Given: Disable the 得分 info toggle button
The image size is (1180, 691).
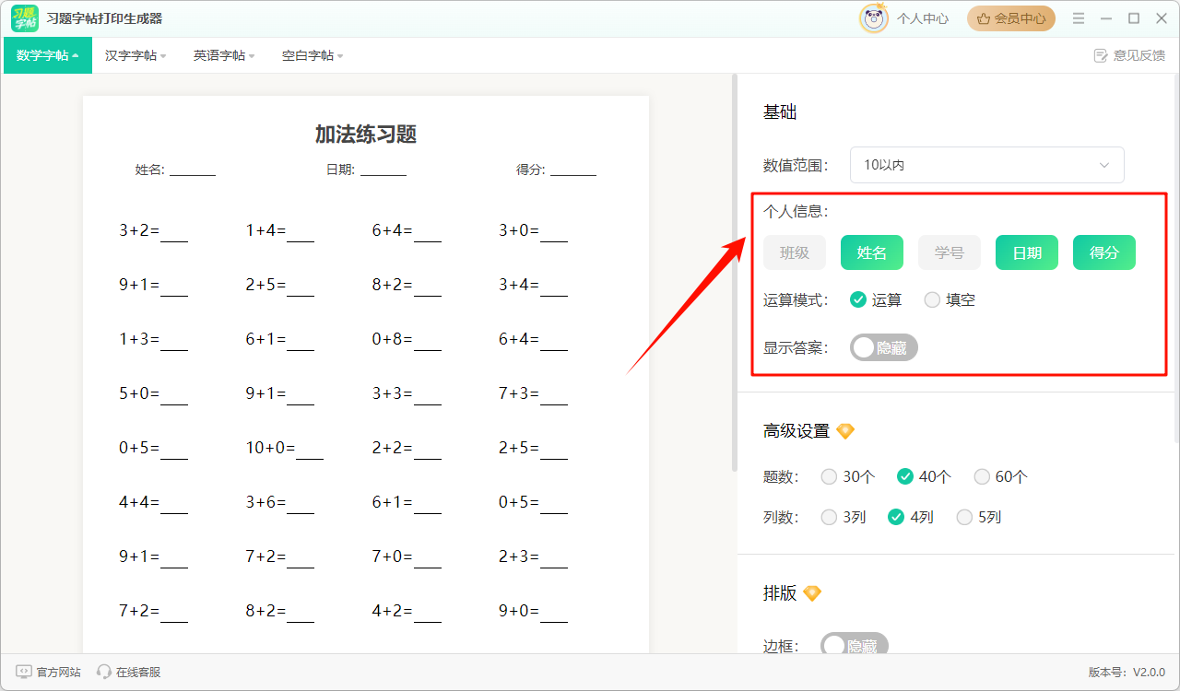Looking at the screenshot, I should click(x=1104, y=252).
